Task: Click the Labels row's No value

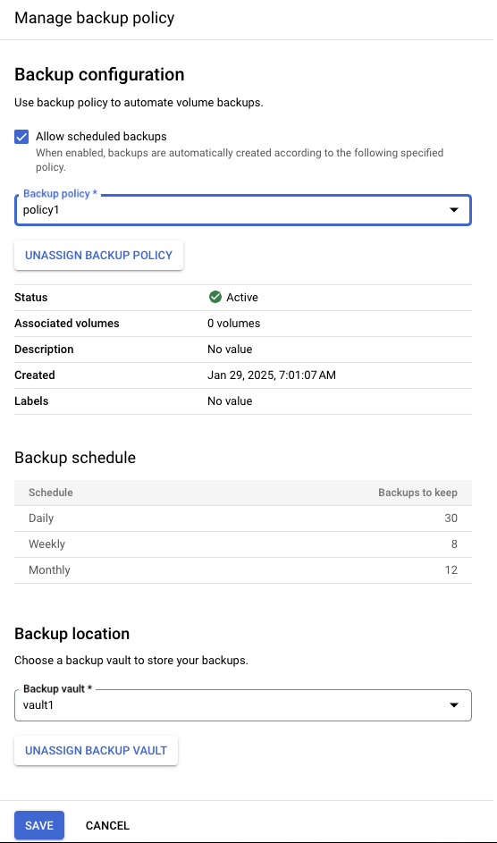Action: pos(230,401)
